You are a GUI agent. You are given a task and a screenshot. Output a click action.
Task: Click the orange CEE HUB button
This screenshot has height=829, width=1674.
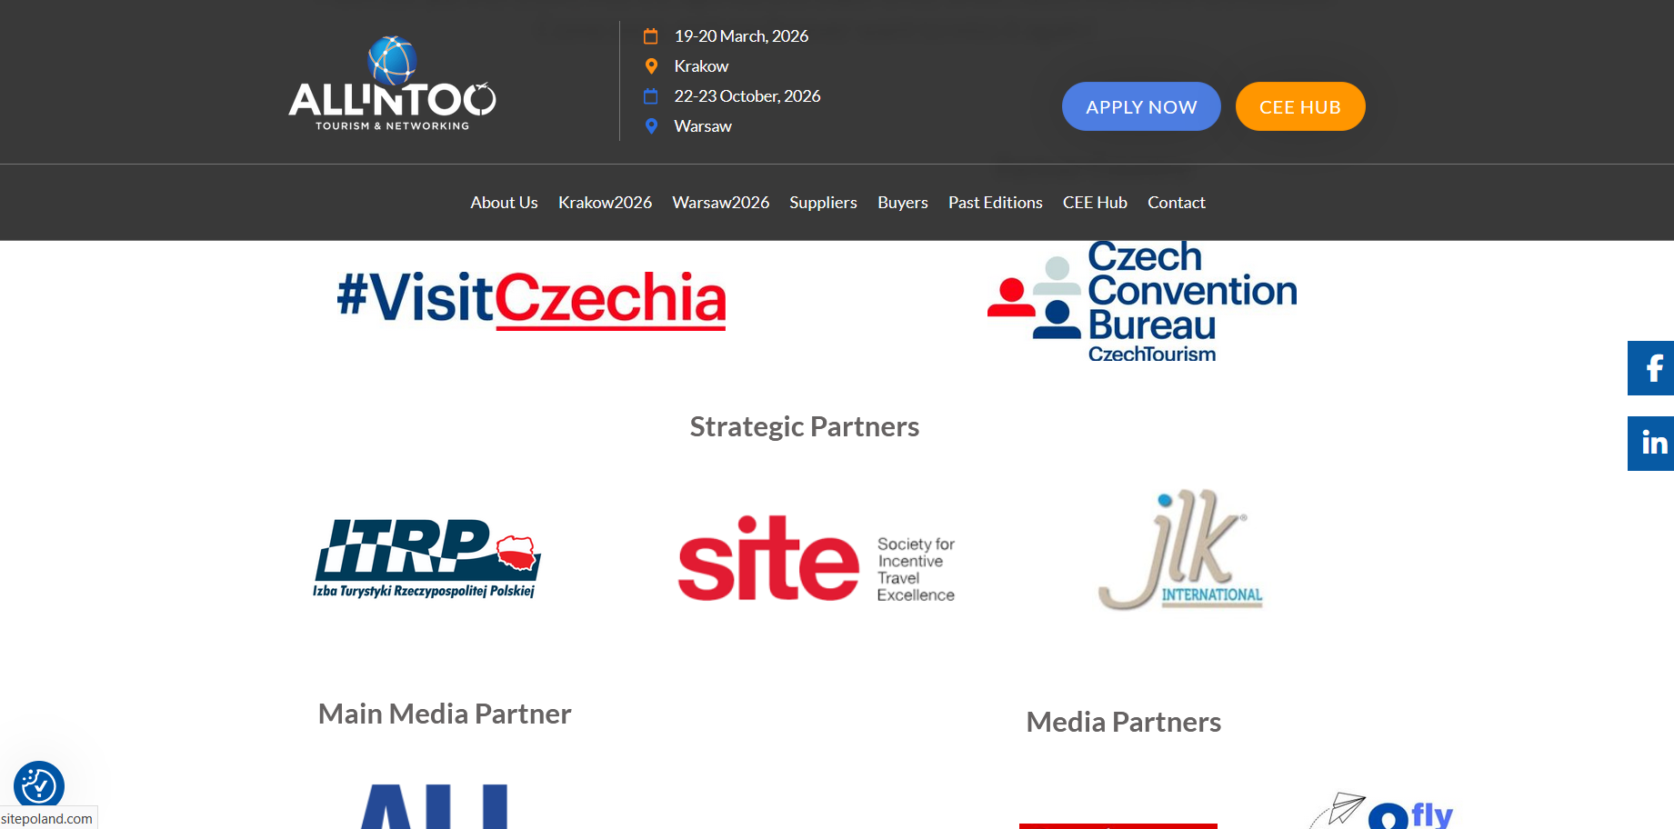[1300, 106]
